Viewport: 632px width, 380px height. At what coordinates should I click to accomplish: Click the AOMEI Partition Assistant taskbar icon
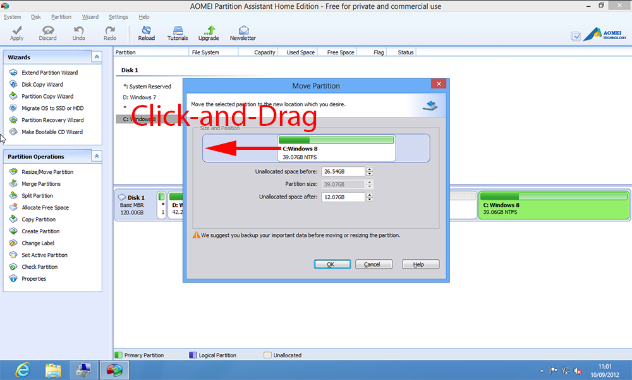114,370
